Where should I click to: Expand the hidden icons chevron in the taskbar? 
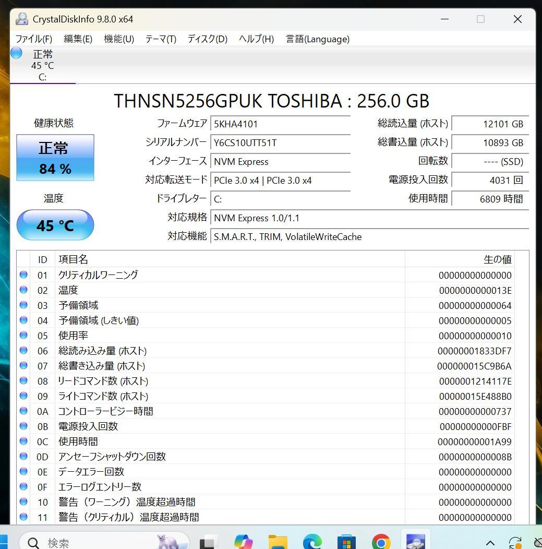coord(489,543)
